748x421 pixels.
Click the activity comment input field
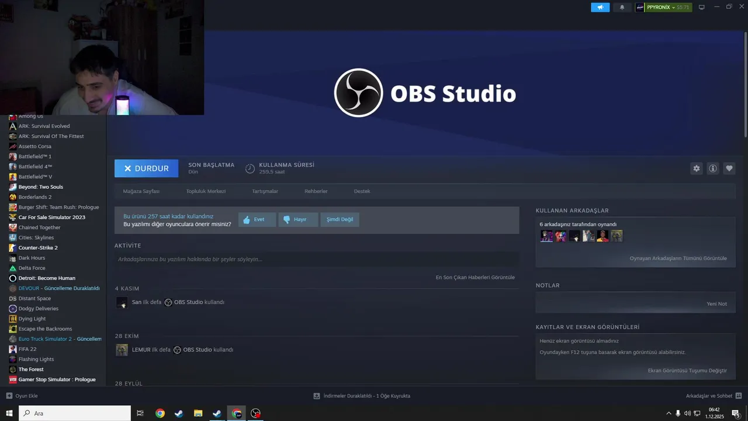click(317, 259)
